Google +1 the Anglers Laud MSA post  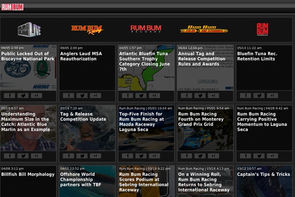[x=95, y=96]
